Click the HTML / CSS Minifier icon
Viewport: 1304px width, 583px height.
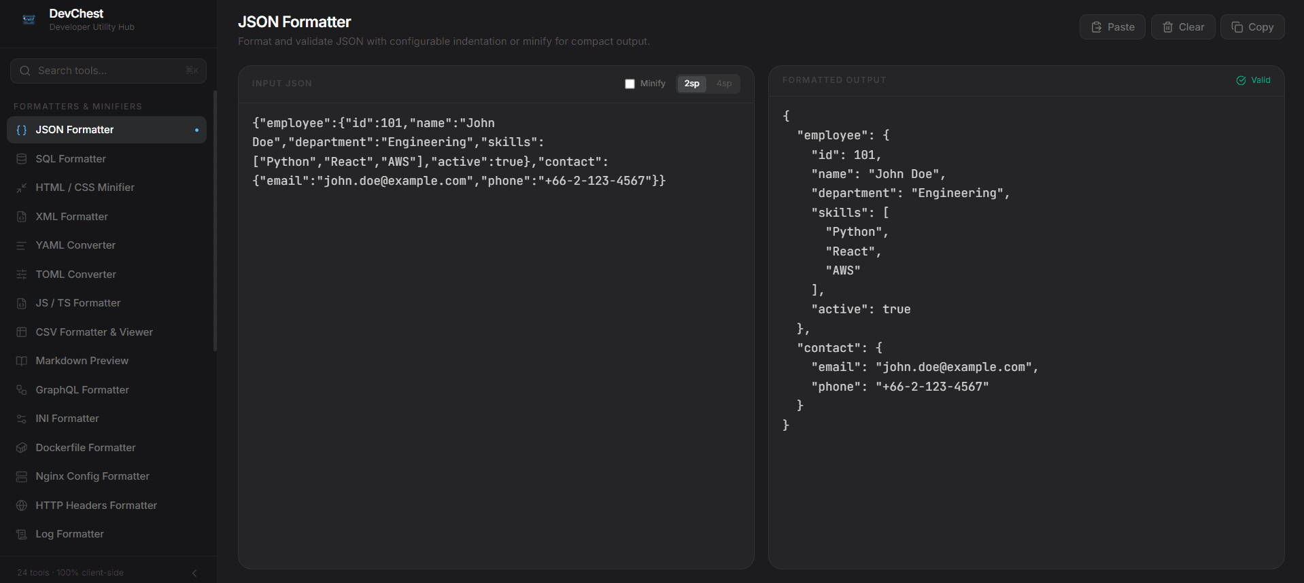point(22,188)
